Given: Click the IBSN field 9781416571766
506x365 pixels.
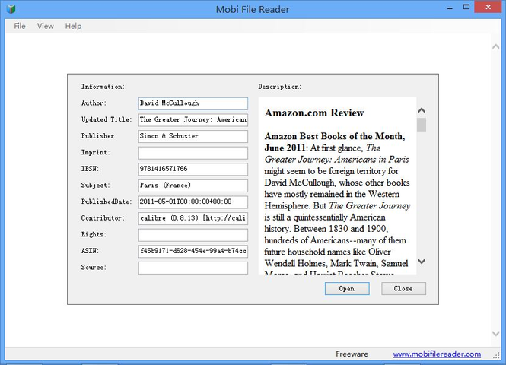Looking at the screenshot, I should (x=193, y=169).
